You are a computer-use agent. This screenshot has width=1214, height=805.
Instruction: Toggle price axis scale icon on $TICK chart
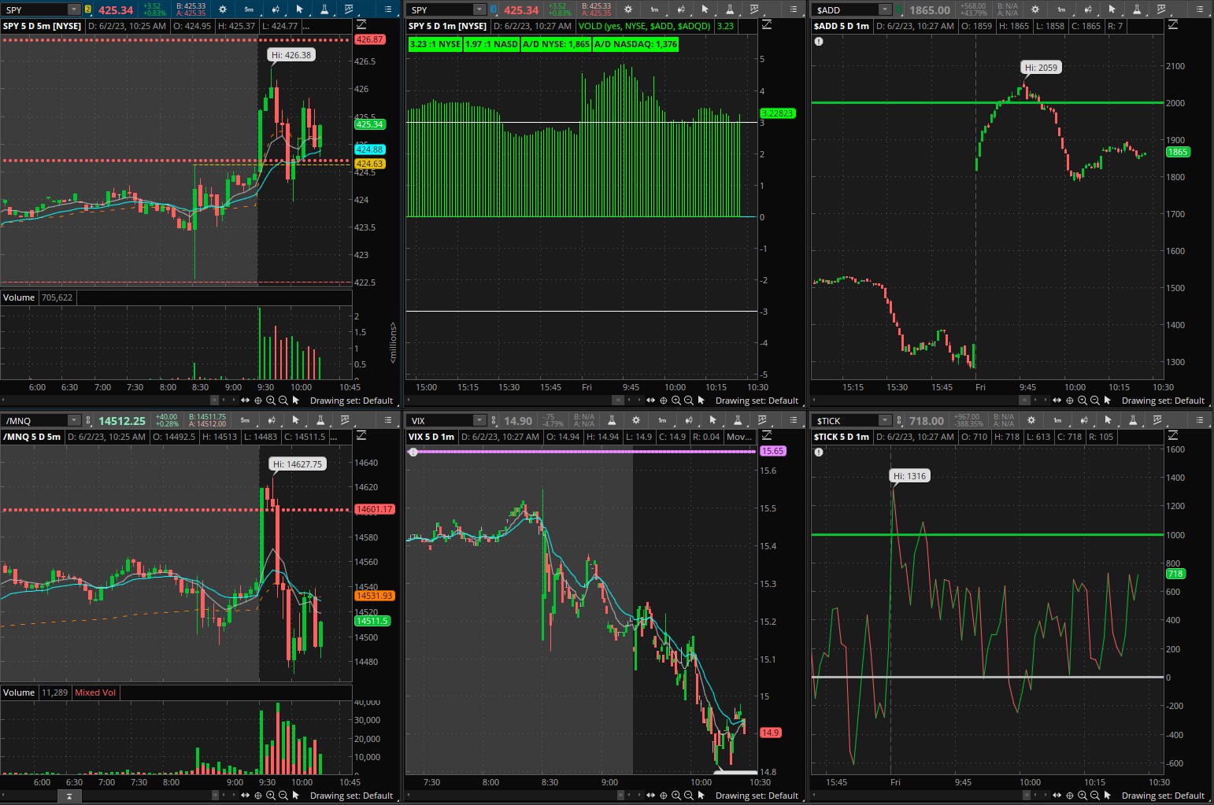(x=1173, y=436)
